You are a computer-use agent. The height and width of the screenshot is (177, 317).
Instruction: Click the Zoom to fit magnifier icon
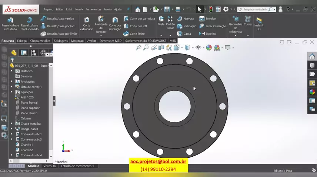139,48
